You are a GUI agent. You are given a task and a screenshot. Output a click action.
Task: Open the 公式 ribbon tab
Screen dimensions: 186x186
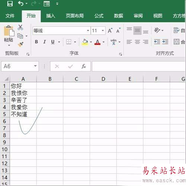99,16
